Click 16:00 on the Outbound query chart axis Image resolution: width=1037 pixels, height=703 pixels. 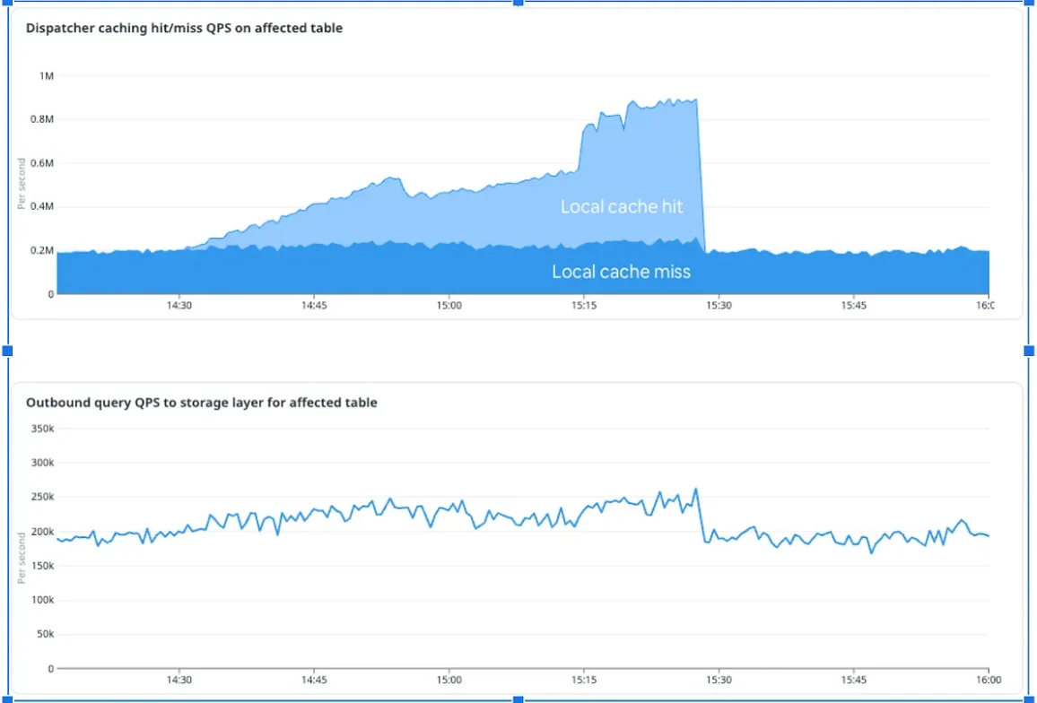(x=989, y=680)
